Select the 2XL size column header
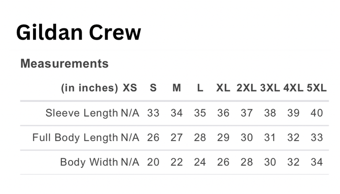This screenshot has width=340, height=194. pyautogui.click(x=246, y=88)
